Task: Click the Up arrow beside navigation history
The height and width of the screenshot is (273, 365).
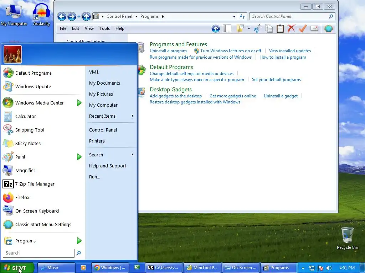Action: pyautogui.click(x=86, y=16)
